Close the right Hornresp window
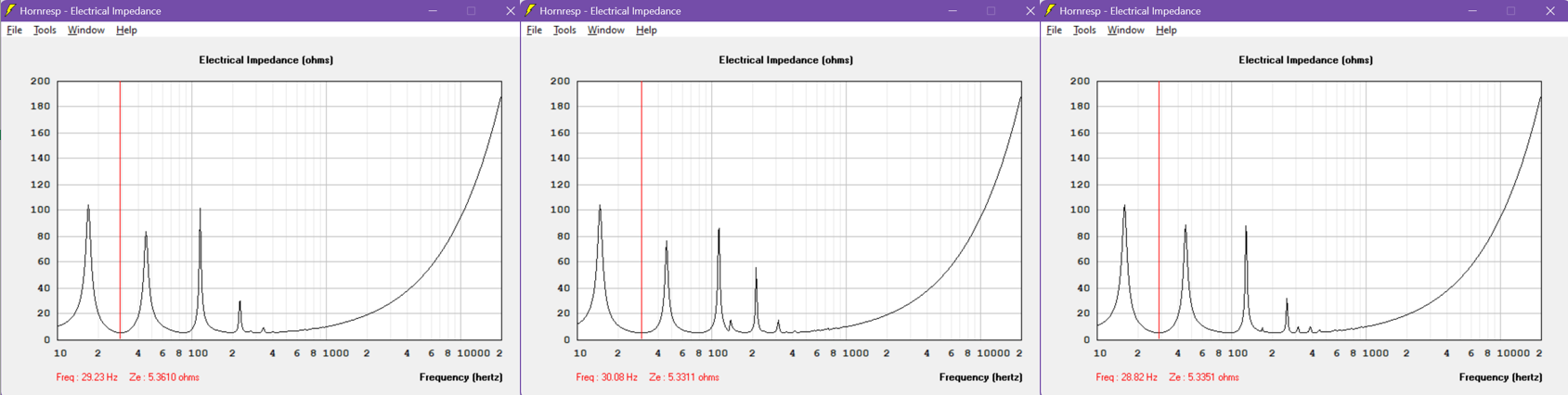This screenshot has width=1568, height=395. (1549, 10)
